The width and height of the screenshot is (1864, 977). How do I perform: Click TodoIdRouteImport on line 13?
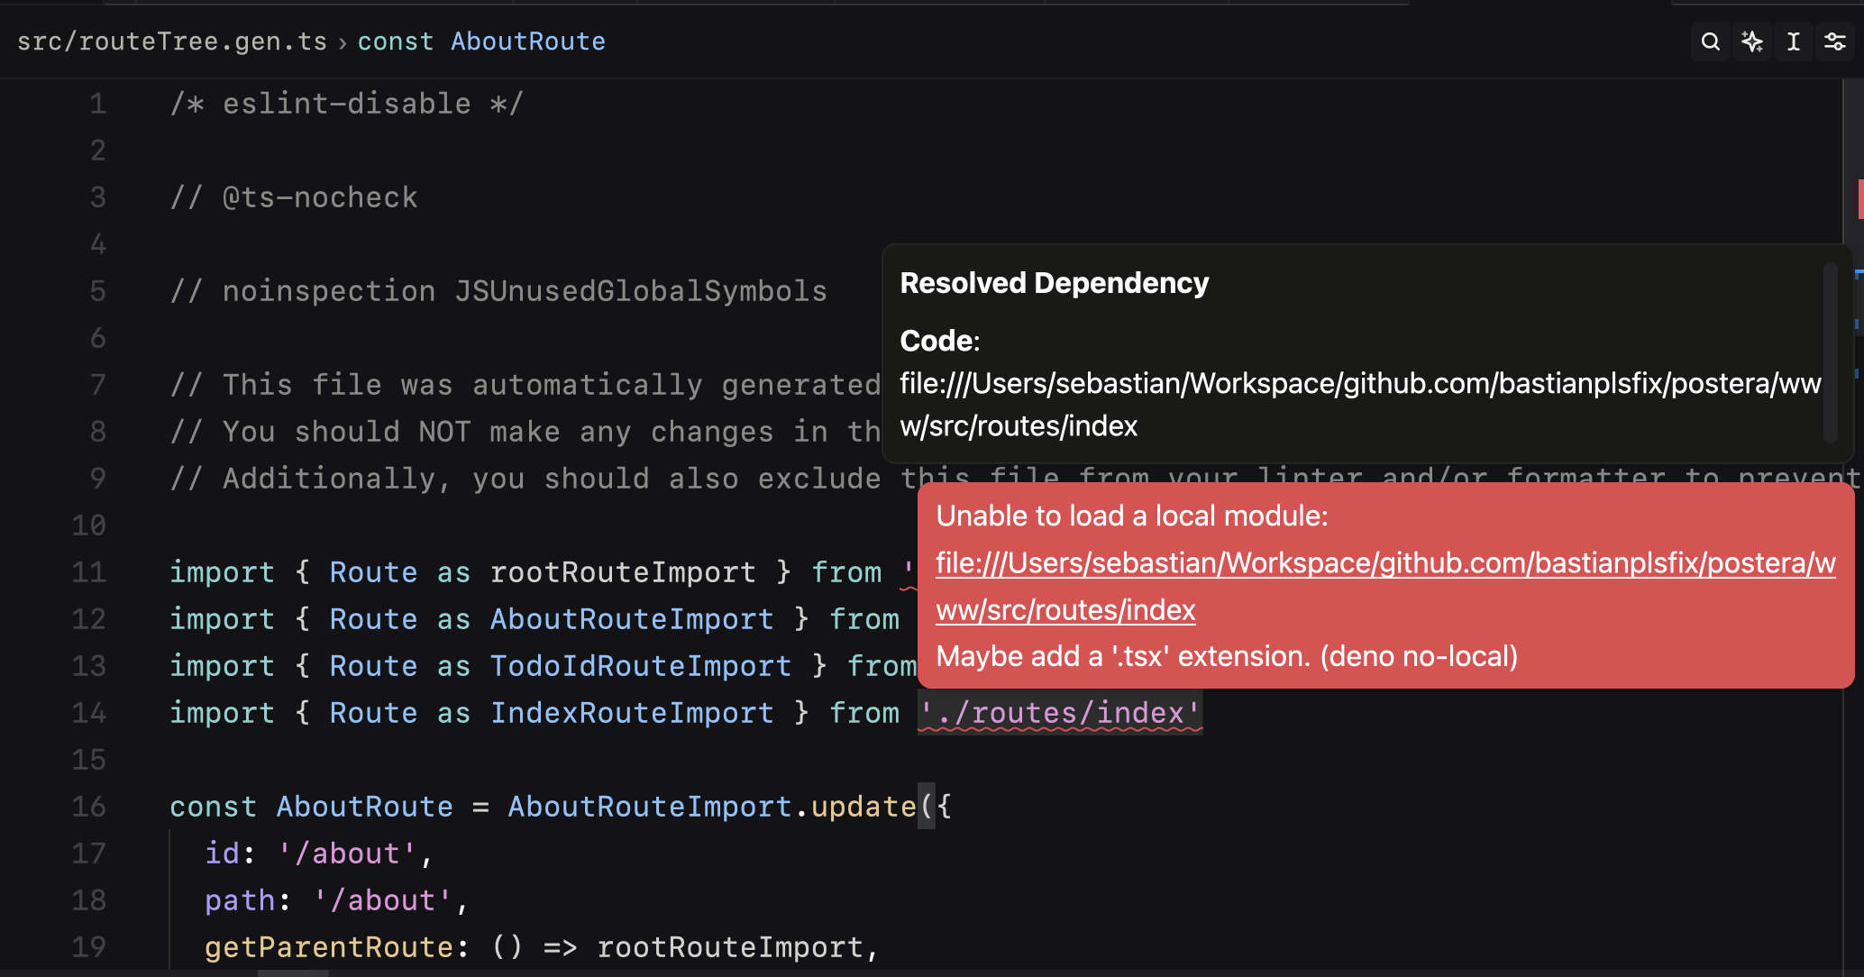[x=641, y=666]
